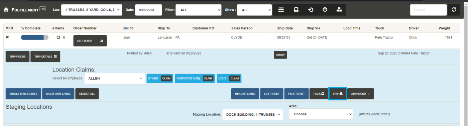Open the dashboard gauge icon
The width and height of the screenshot is (468, 126).
click(x=325, y=10)
